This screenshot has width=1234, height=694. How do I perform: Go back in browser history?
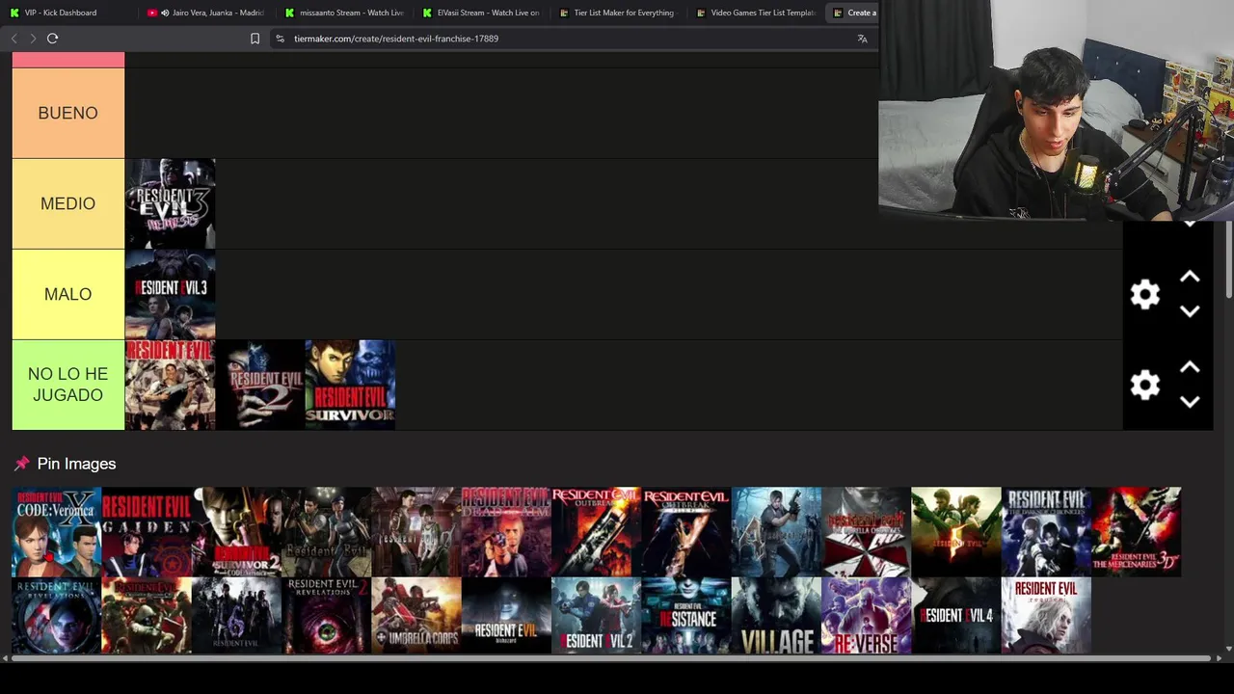point(13,39)
